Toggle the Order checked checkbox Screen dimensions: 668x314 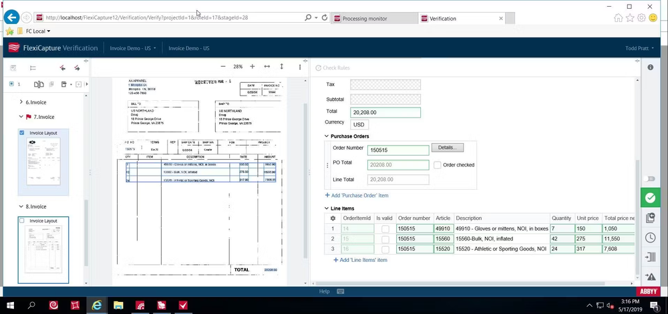(x=437, y=165)
